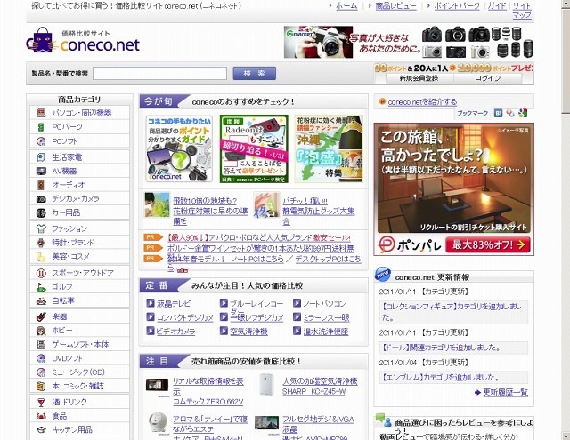Open the ビデオカメラ link
This screenshot has width=570, height=440.
175,332
